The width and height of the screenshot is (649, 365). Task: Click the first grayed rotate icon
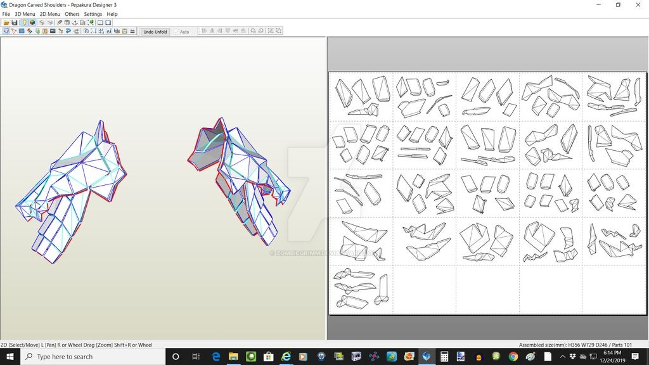point(253,30)
